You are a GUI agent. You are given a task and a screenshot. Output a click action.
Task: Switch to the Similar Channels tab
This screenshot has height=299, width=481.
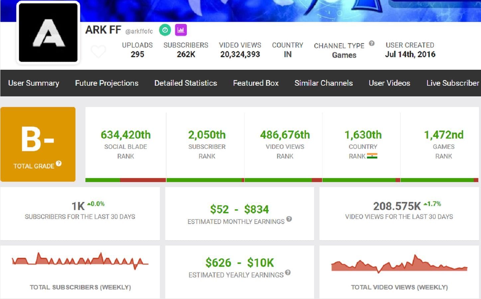323,83
